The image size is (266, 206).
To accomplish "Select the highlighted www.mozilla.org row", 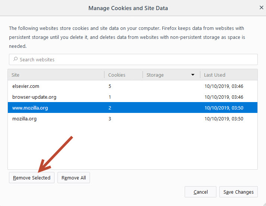I will [x=133, y=108].
